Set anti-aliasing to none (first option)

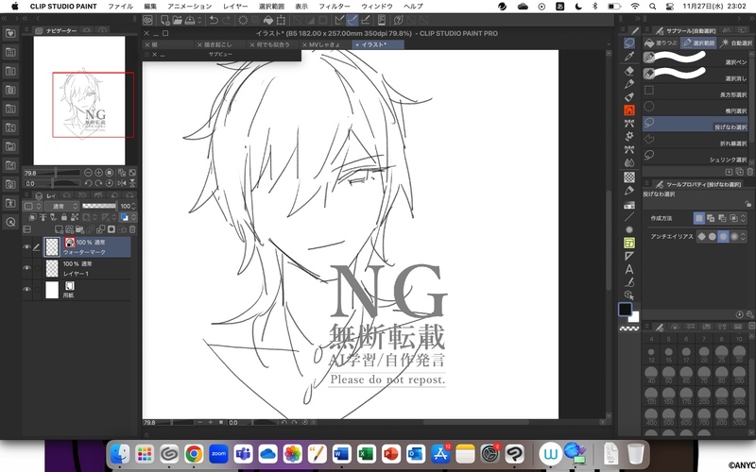(x=701, y=237)
